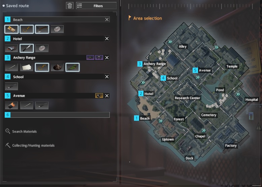Select the kitchen knife item under Hotel
Viewport: 262px width, 187px height.
27,48
